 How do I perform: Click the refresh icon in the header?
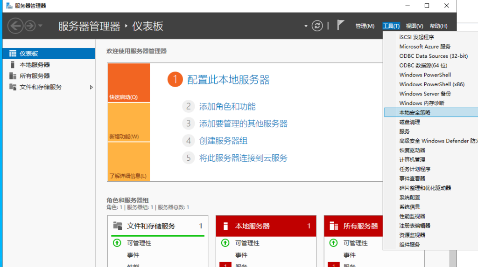point(317,26)
